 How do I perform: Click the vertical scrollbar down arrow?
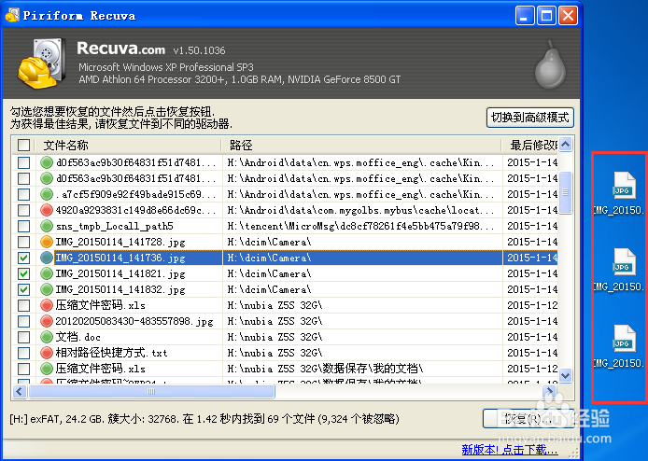[x=565, y=375]
